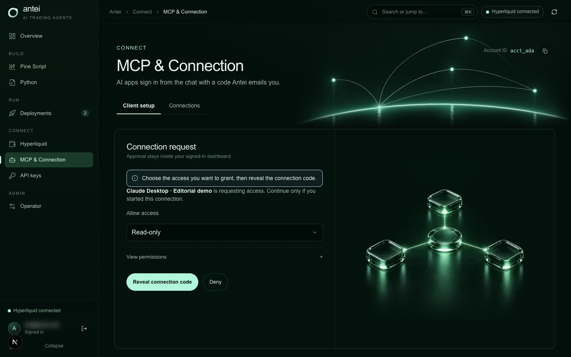This screenshot has width=571, height=357.
Task: Open the Overview page
Action: point(49,36)
